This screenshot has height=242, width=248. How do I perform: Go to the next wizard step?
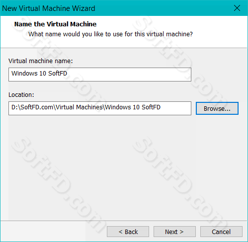(x=174, y=232)
